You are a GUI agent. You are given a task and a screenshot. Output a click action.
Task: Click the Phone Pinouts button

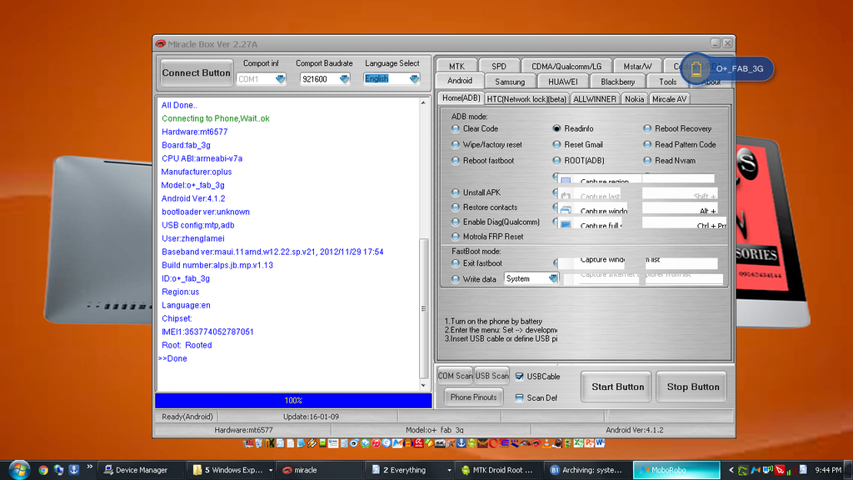click(x=473, y=397)
